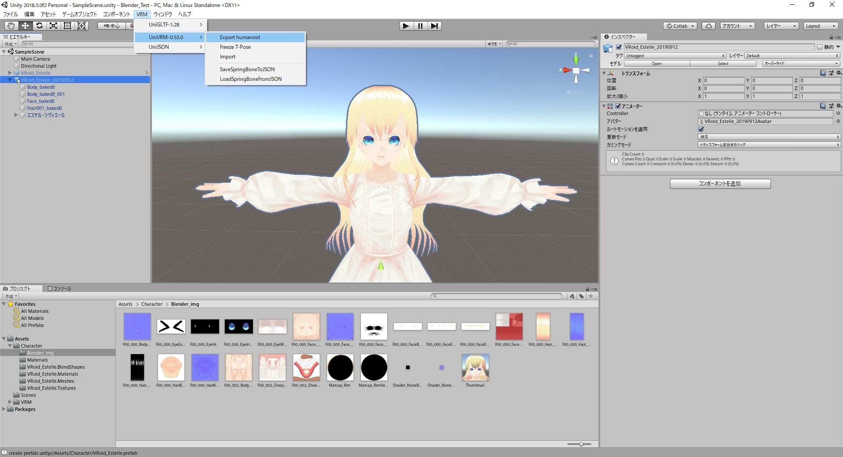Start Play mode
The width and height of the screenshot is (843, 457).
[x=406, y=26]
